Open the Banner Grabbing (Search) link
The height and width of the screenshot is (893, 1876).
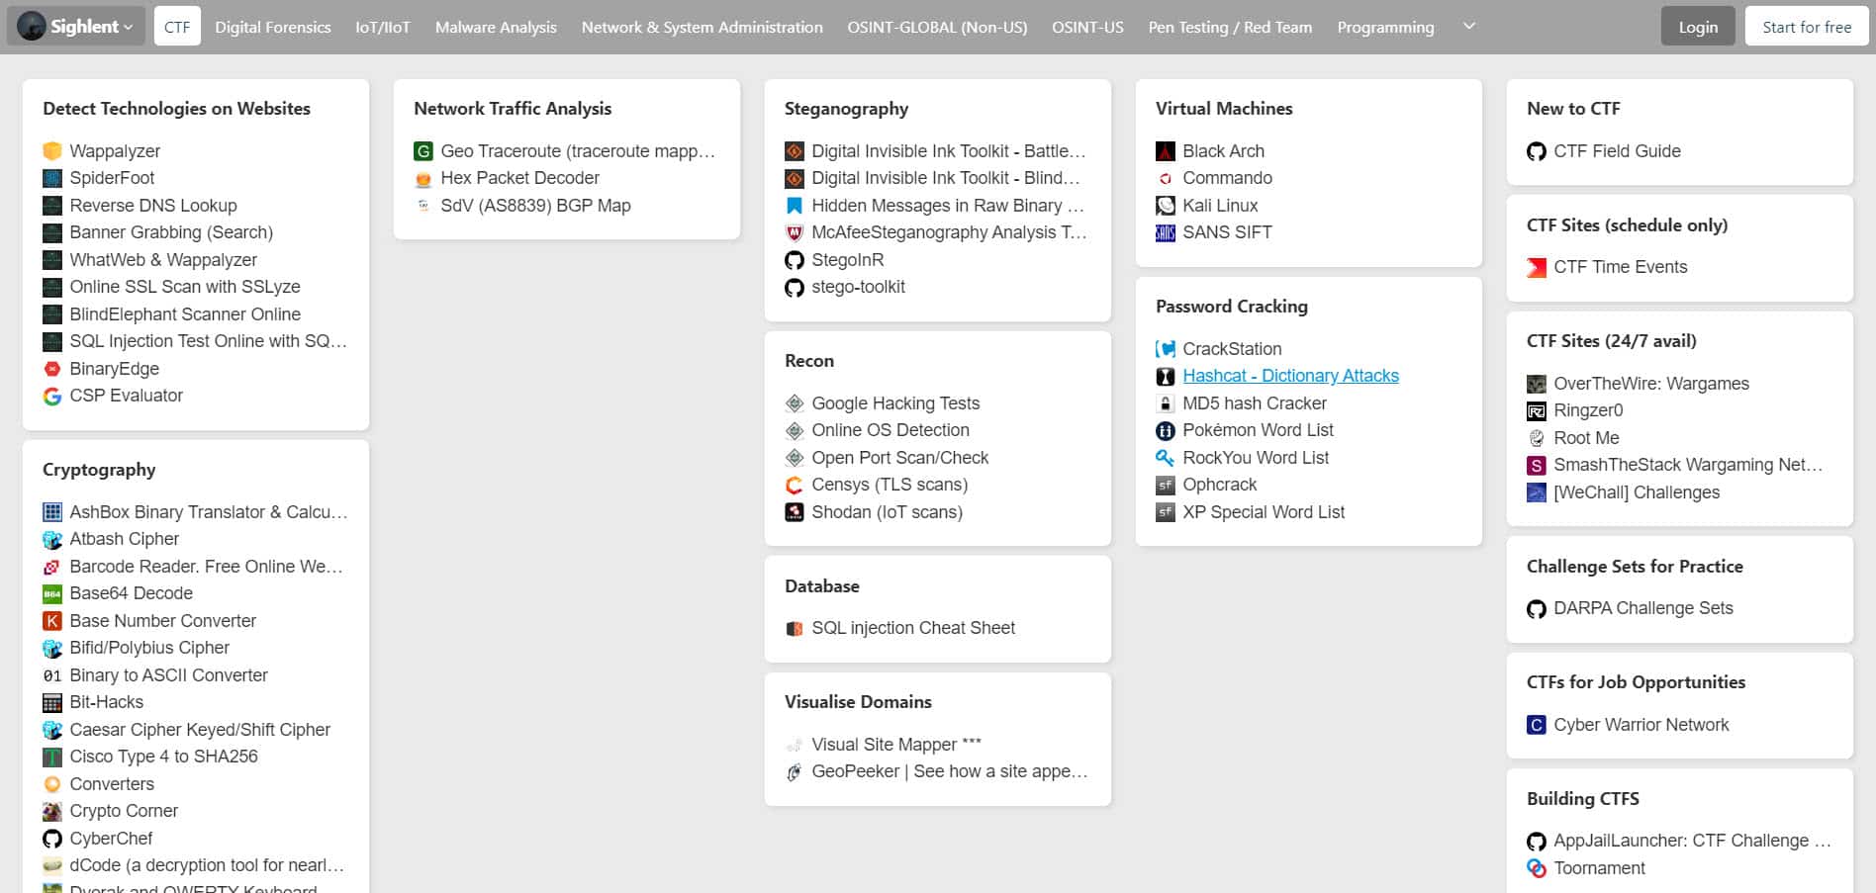point(171,232)
